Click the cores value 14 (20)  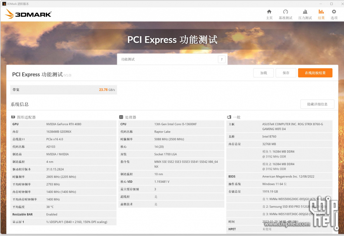pyautogui.click(x=159, y=147)
